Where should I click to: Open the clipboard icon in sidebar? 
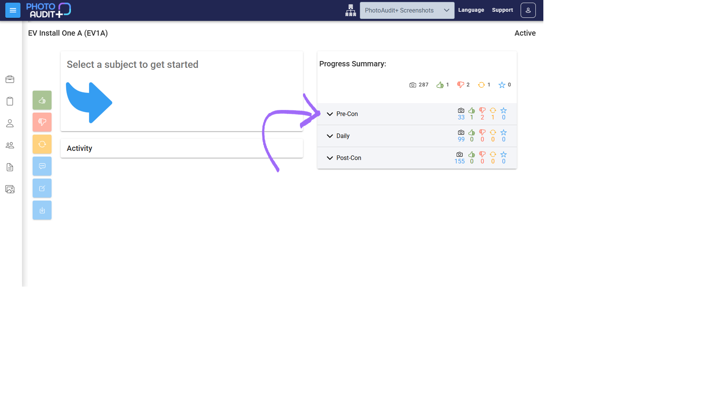click(x=10, y=101)
